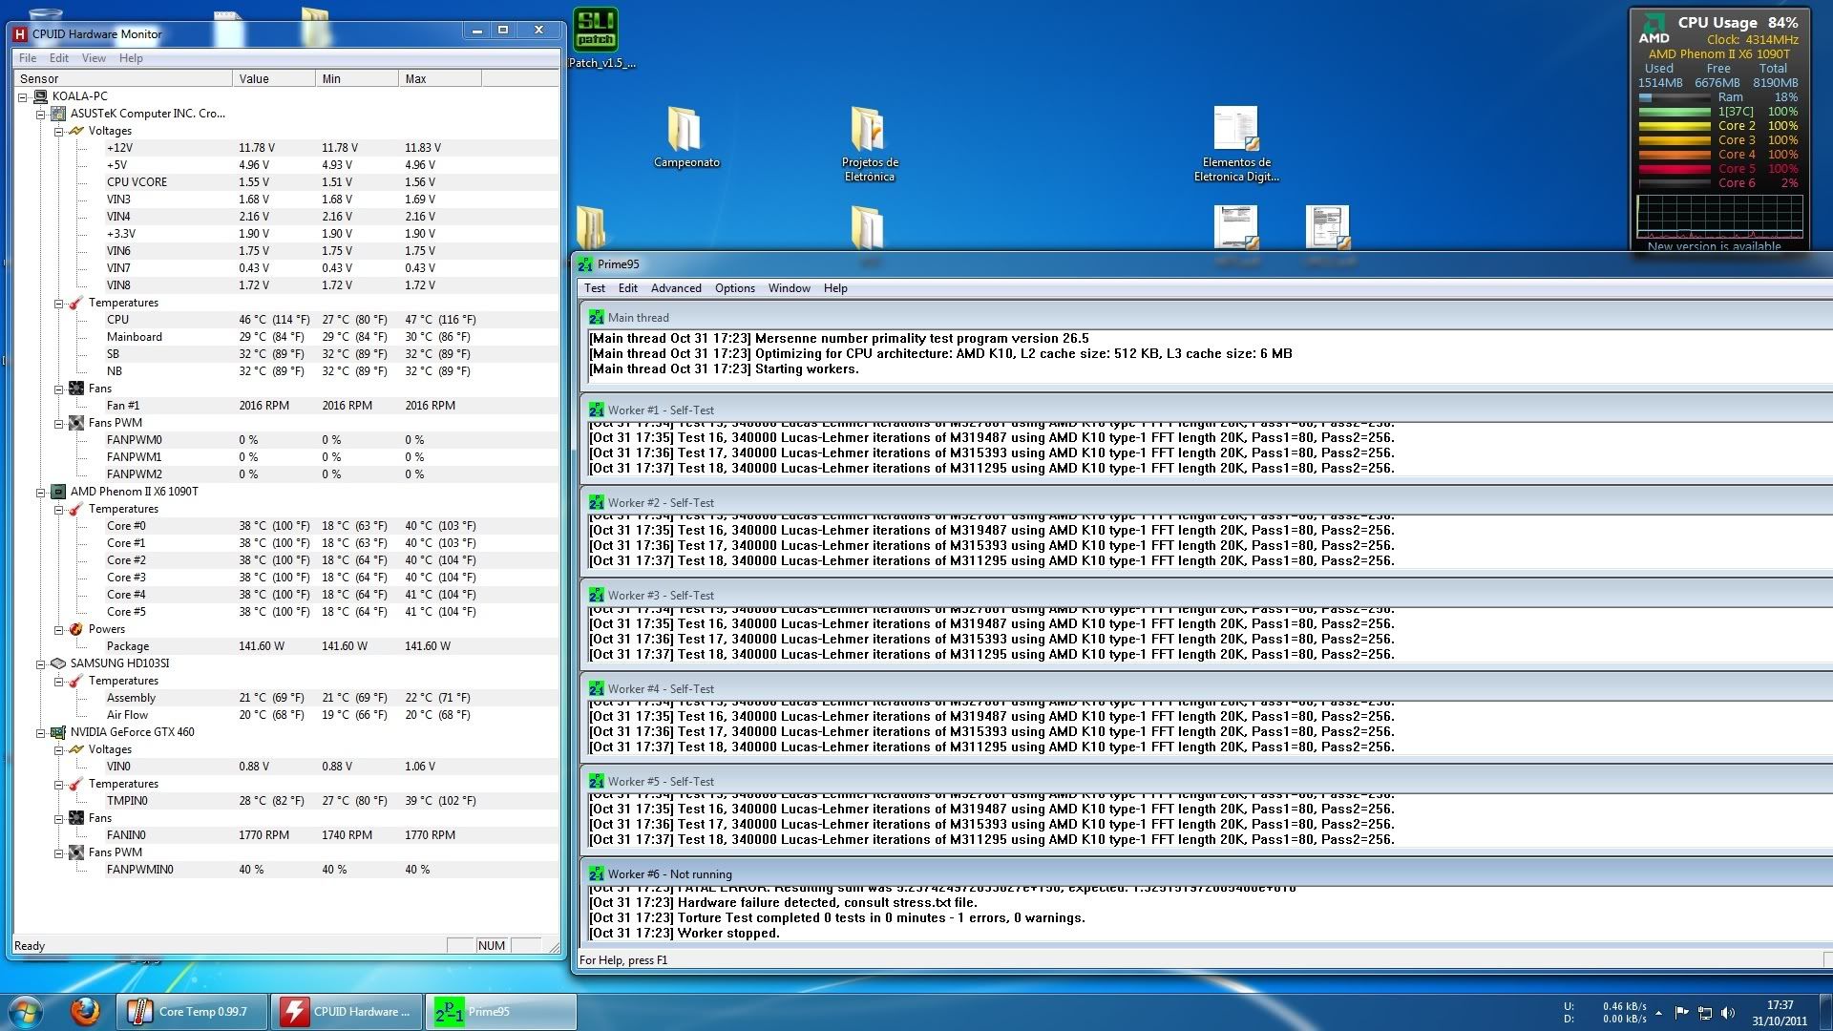Select the SLI Patch desktop icon
Screen dimensions: 1833x1031
pos(597,30)
